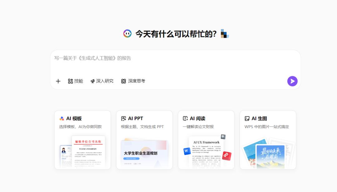
Task: Click the AI PPT card icon
Action: point(124,119)
